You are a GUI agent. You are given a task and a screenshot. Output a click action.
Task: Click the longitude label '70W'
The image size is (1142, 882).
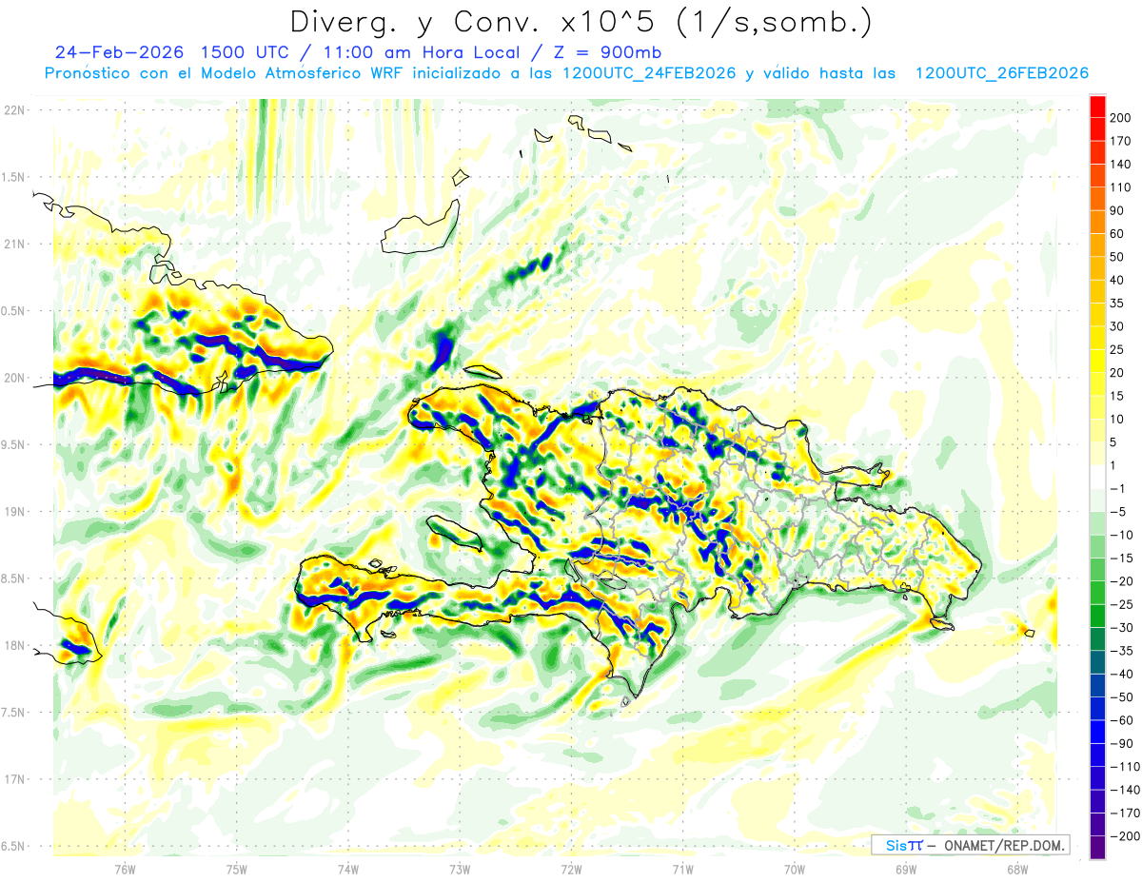pos(795,870)
